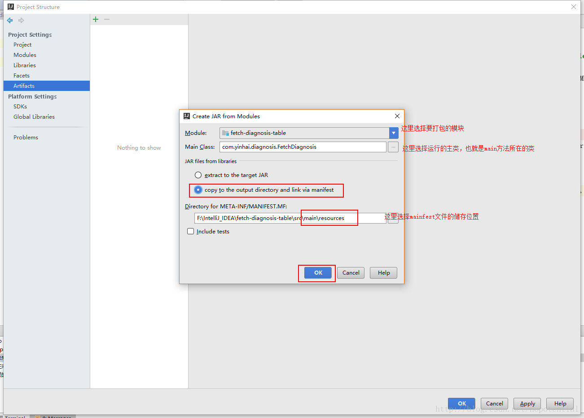584x418 pixels.
Task: Click IntelliJ icon in Project Structure title bar
Action: pyautogui.click(x=11, y=7)
